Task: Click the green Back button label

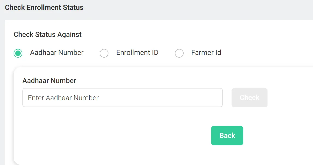Action: [227, 135]
